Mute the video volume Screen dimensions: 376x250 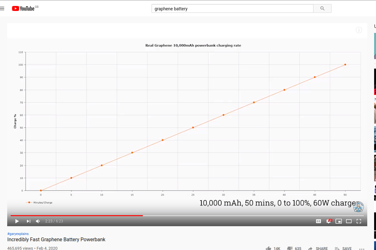[38, 221]
